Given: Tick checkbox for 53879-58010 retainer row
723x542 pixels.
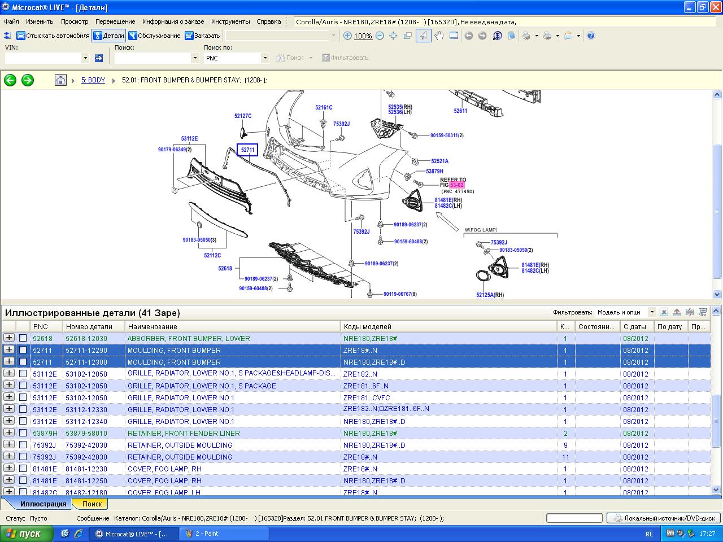Looking at the screenshot, I should [x=23, y=433].
